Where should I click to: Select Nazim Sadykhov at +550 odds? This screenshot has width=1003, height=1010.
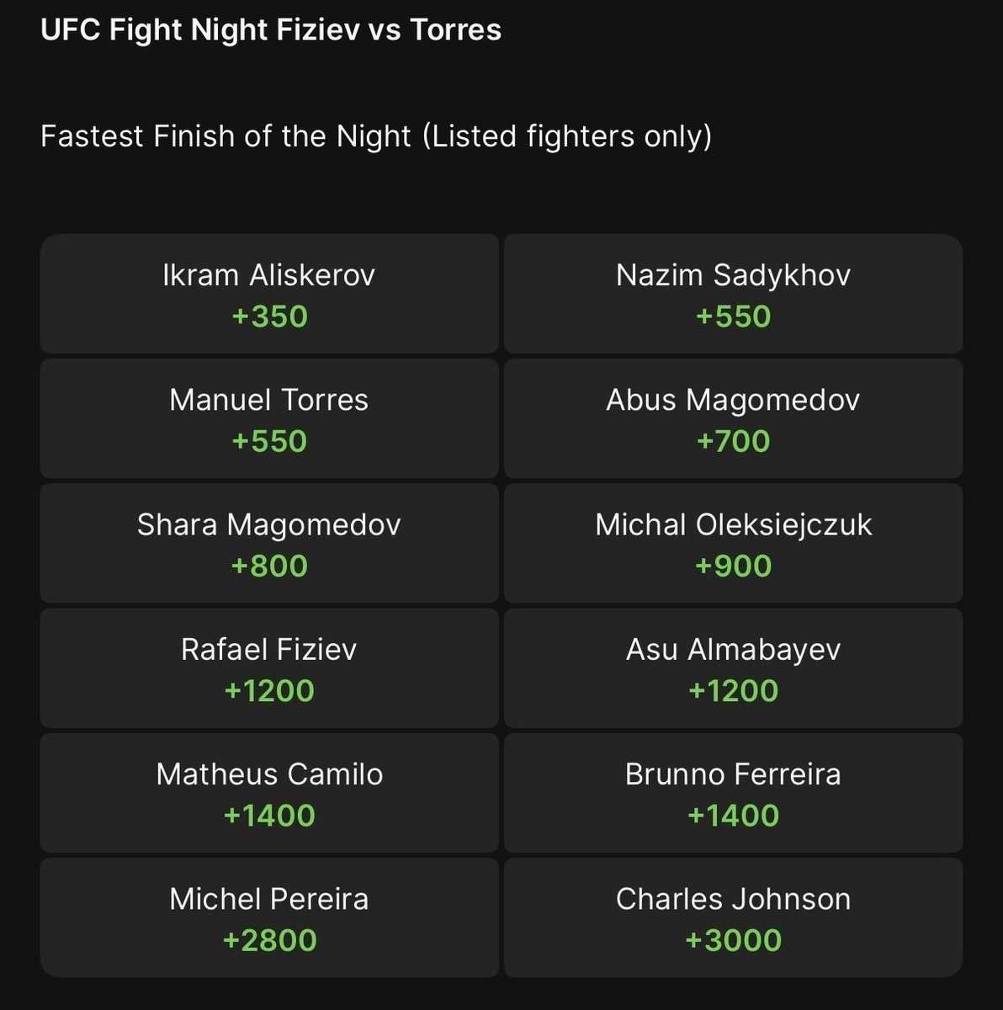coord(733,294)
